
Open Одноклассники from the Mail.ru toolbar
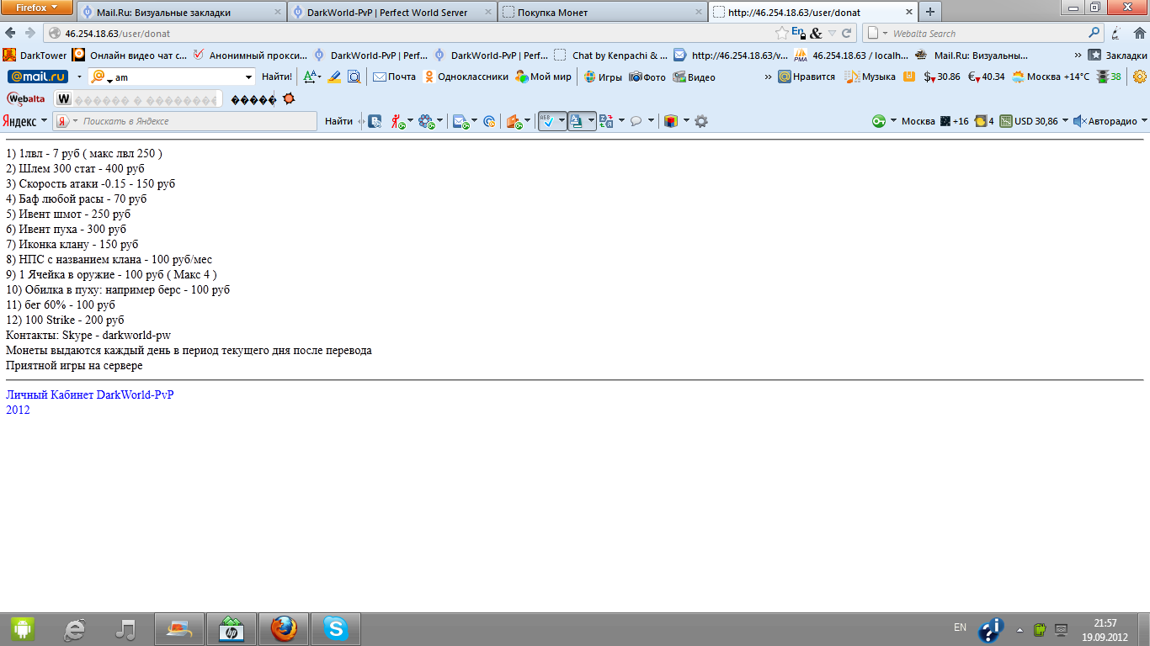(x=466, y=77)
